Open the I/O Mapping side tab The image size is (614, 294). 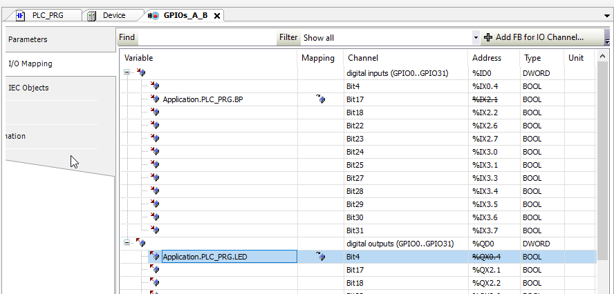[x=61, y=63]
